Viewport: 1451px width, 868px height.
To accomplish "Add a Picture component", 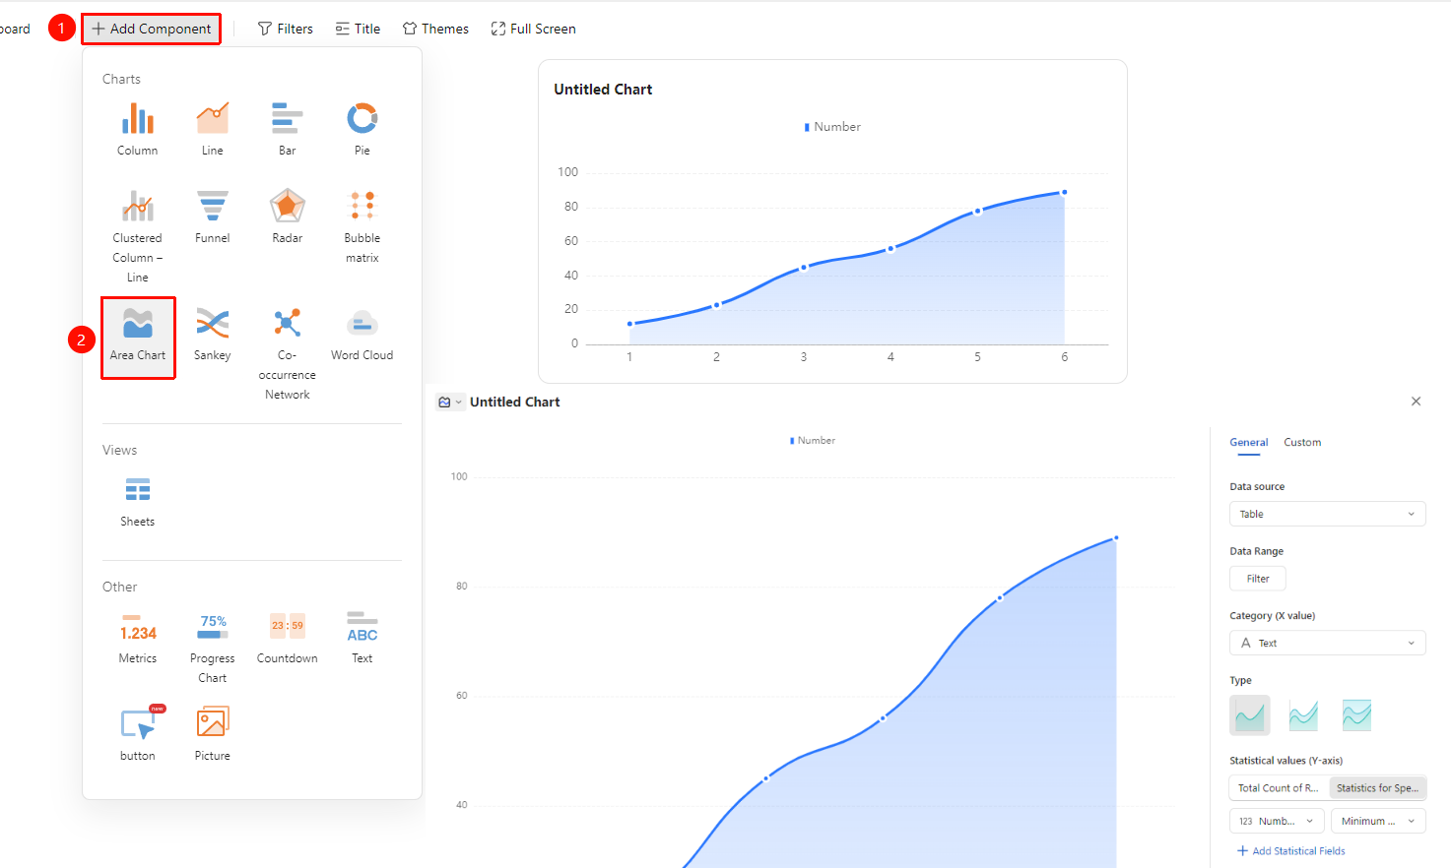I will 213,734.
